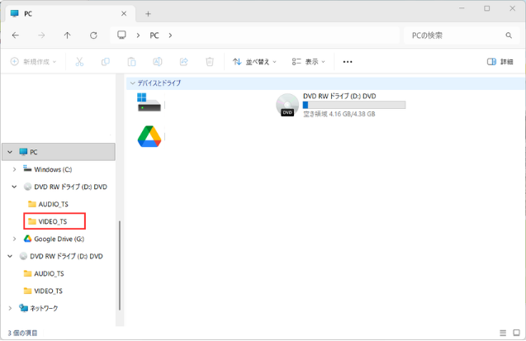
Task: Click the Delete trash icon
Action: (210, 62)
